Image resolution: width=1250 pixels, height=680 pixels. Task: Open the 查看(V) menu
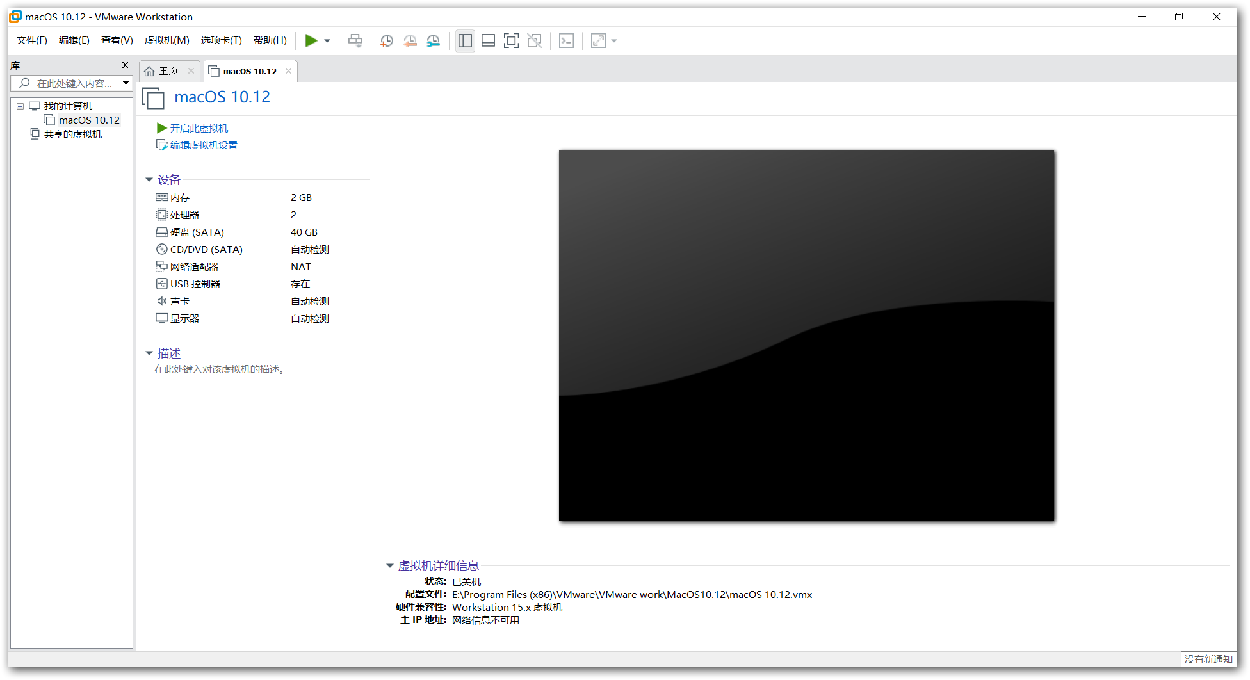[x=117, y=40]
